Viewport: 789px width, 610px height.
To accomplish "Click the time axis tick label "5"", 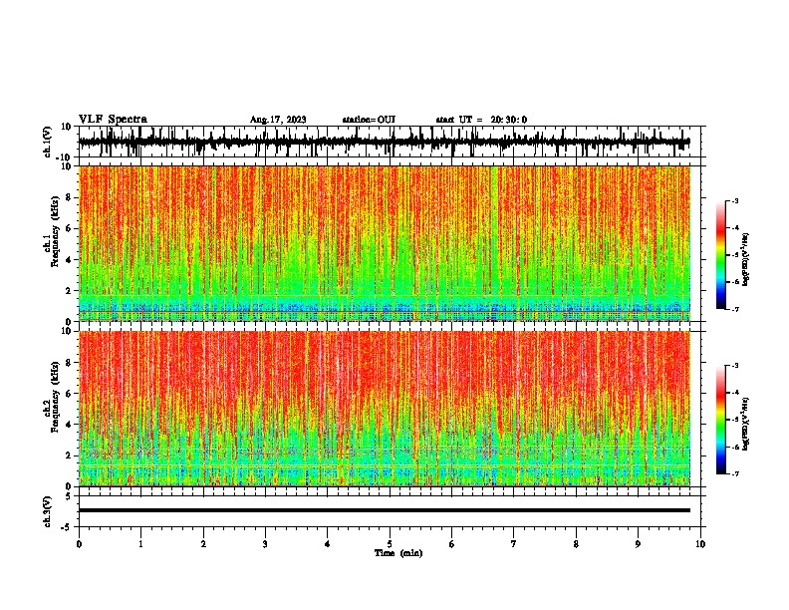I will click(x=390, y=544).
